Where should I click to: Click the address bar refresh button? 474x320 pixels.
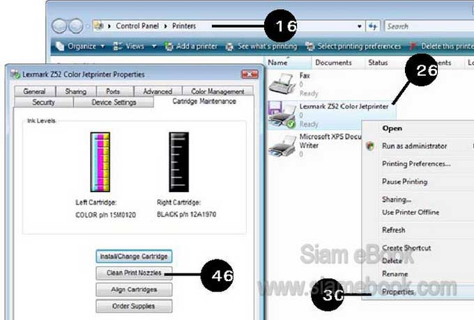(373, 26)
